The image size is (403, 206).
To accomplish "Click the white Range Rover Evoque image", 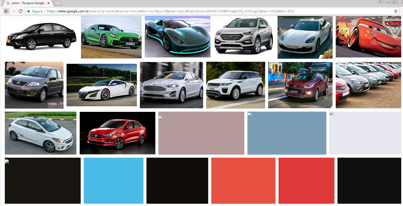I will pyautogui.click(x=236, y=85).
